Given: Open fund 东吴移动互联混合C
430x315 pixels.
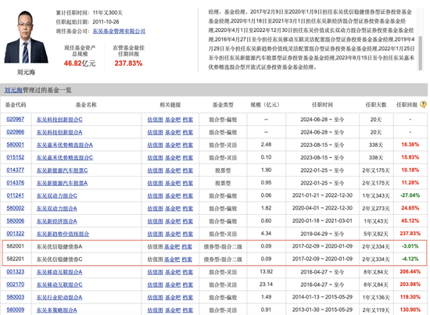Looking at the screenshot, I should tap(59, 285).
